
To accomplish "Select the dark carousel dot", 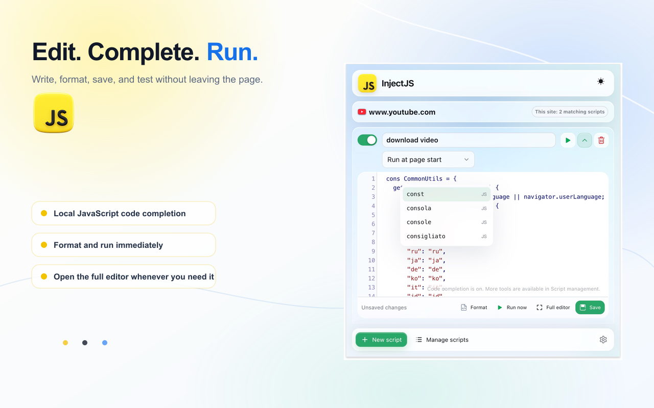I will pyautogui.click(x=85, y=343).
